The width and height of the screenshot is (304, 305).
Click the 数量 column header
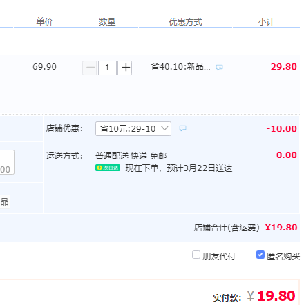point(107,22)
